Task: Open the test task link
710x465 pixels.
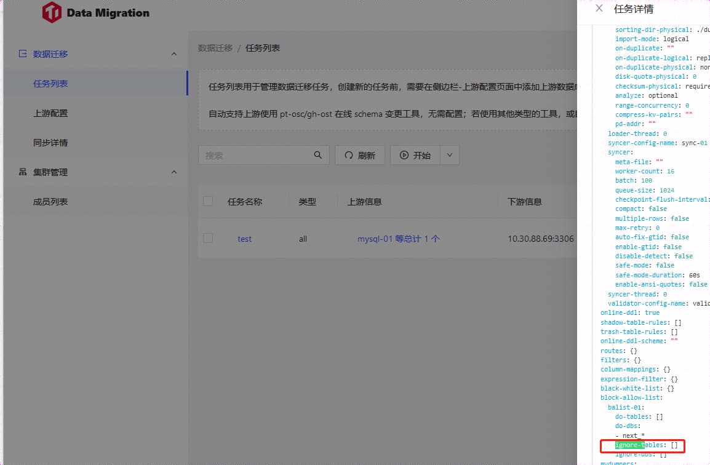Action: tap(244, 239)
